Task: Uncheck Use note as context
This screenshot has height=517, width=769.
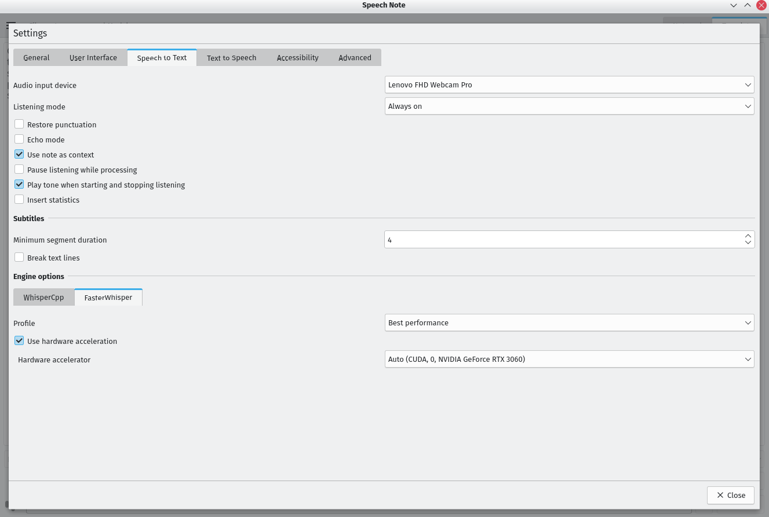Action: click(19, 154)
